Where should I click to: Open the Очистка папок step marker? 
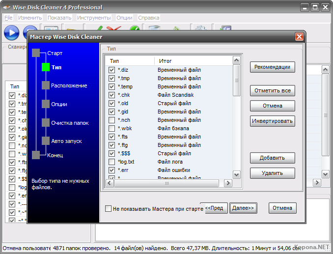(46, 123)
